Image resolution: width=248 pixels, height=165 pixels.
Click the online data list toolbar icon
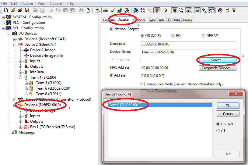click(174, 10)
